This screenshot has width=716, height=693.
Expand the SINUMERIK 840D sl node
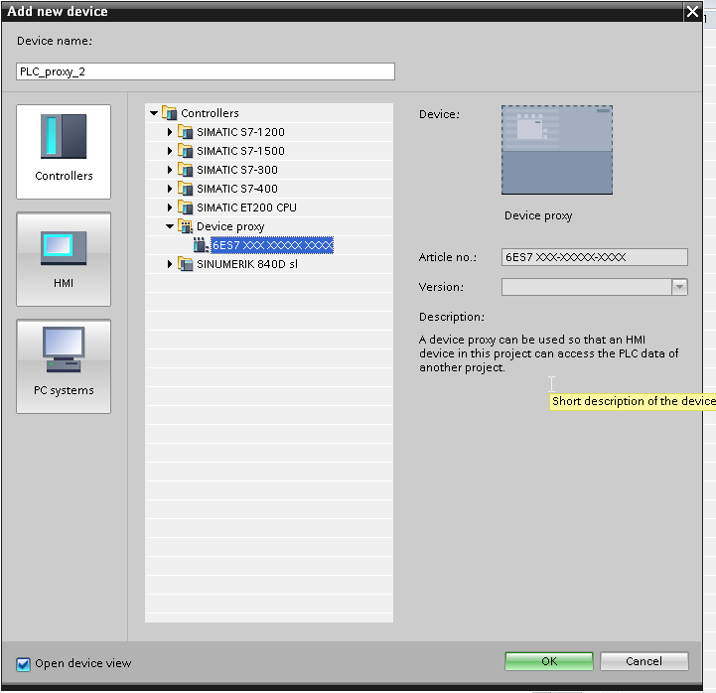click(x=170, y=264)
